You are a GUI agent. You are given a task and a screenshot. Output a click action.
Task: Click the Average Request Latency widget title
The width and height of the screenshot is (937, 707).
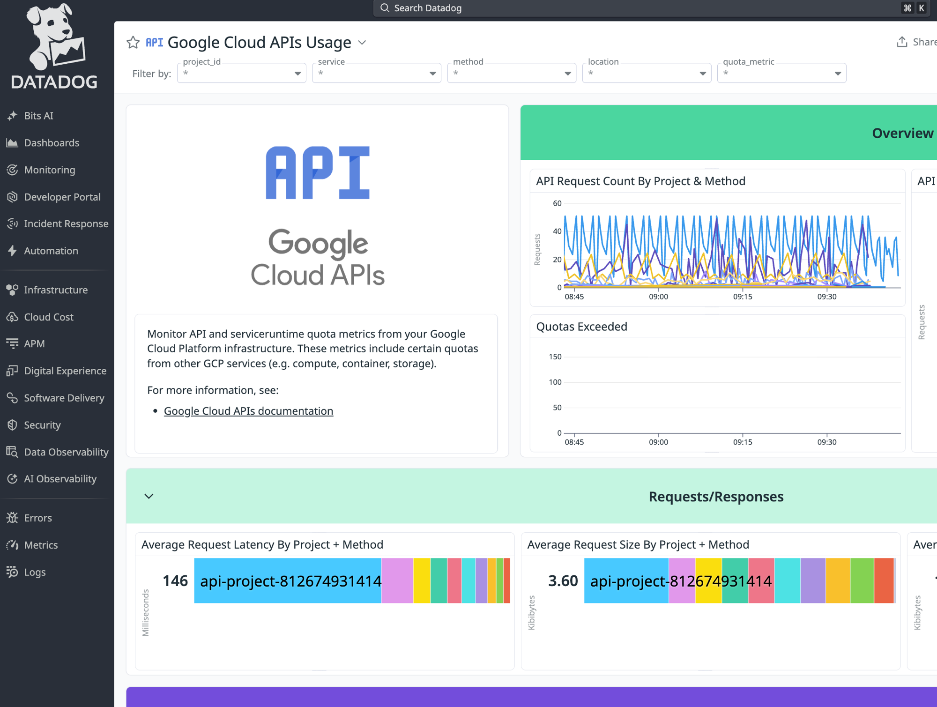tap(262, 544)
